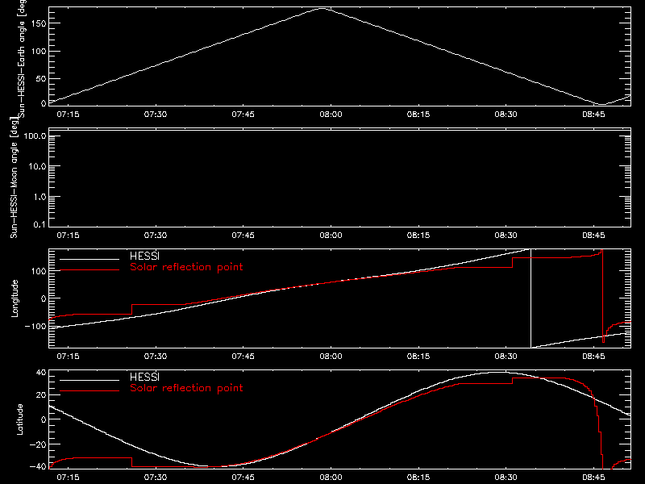
Task: Click 07:30 under the Latitude plot
Action: 156,478
